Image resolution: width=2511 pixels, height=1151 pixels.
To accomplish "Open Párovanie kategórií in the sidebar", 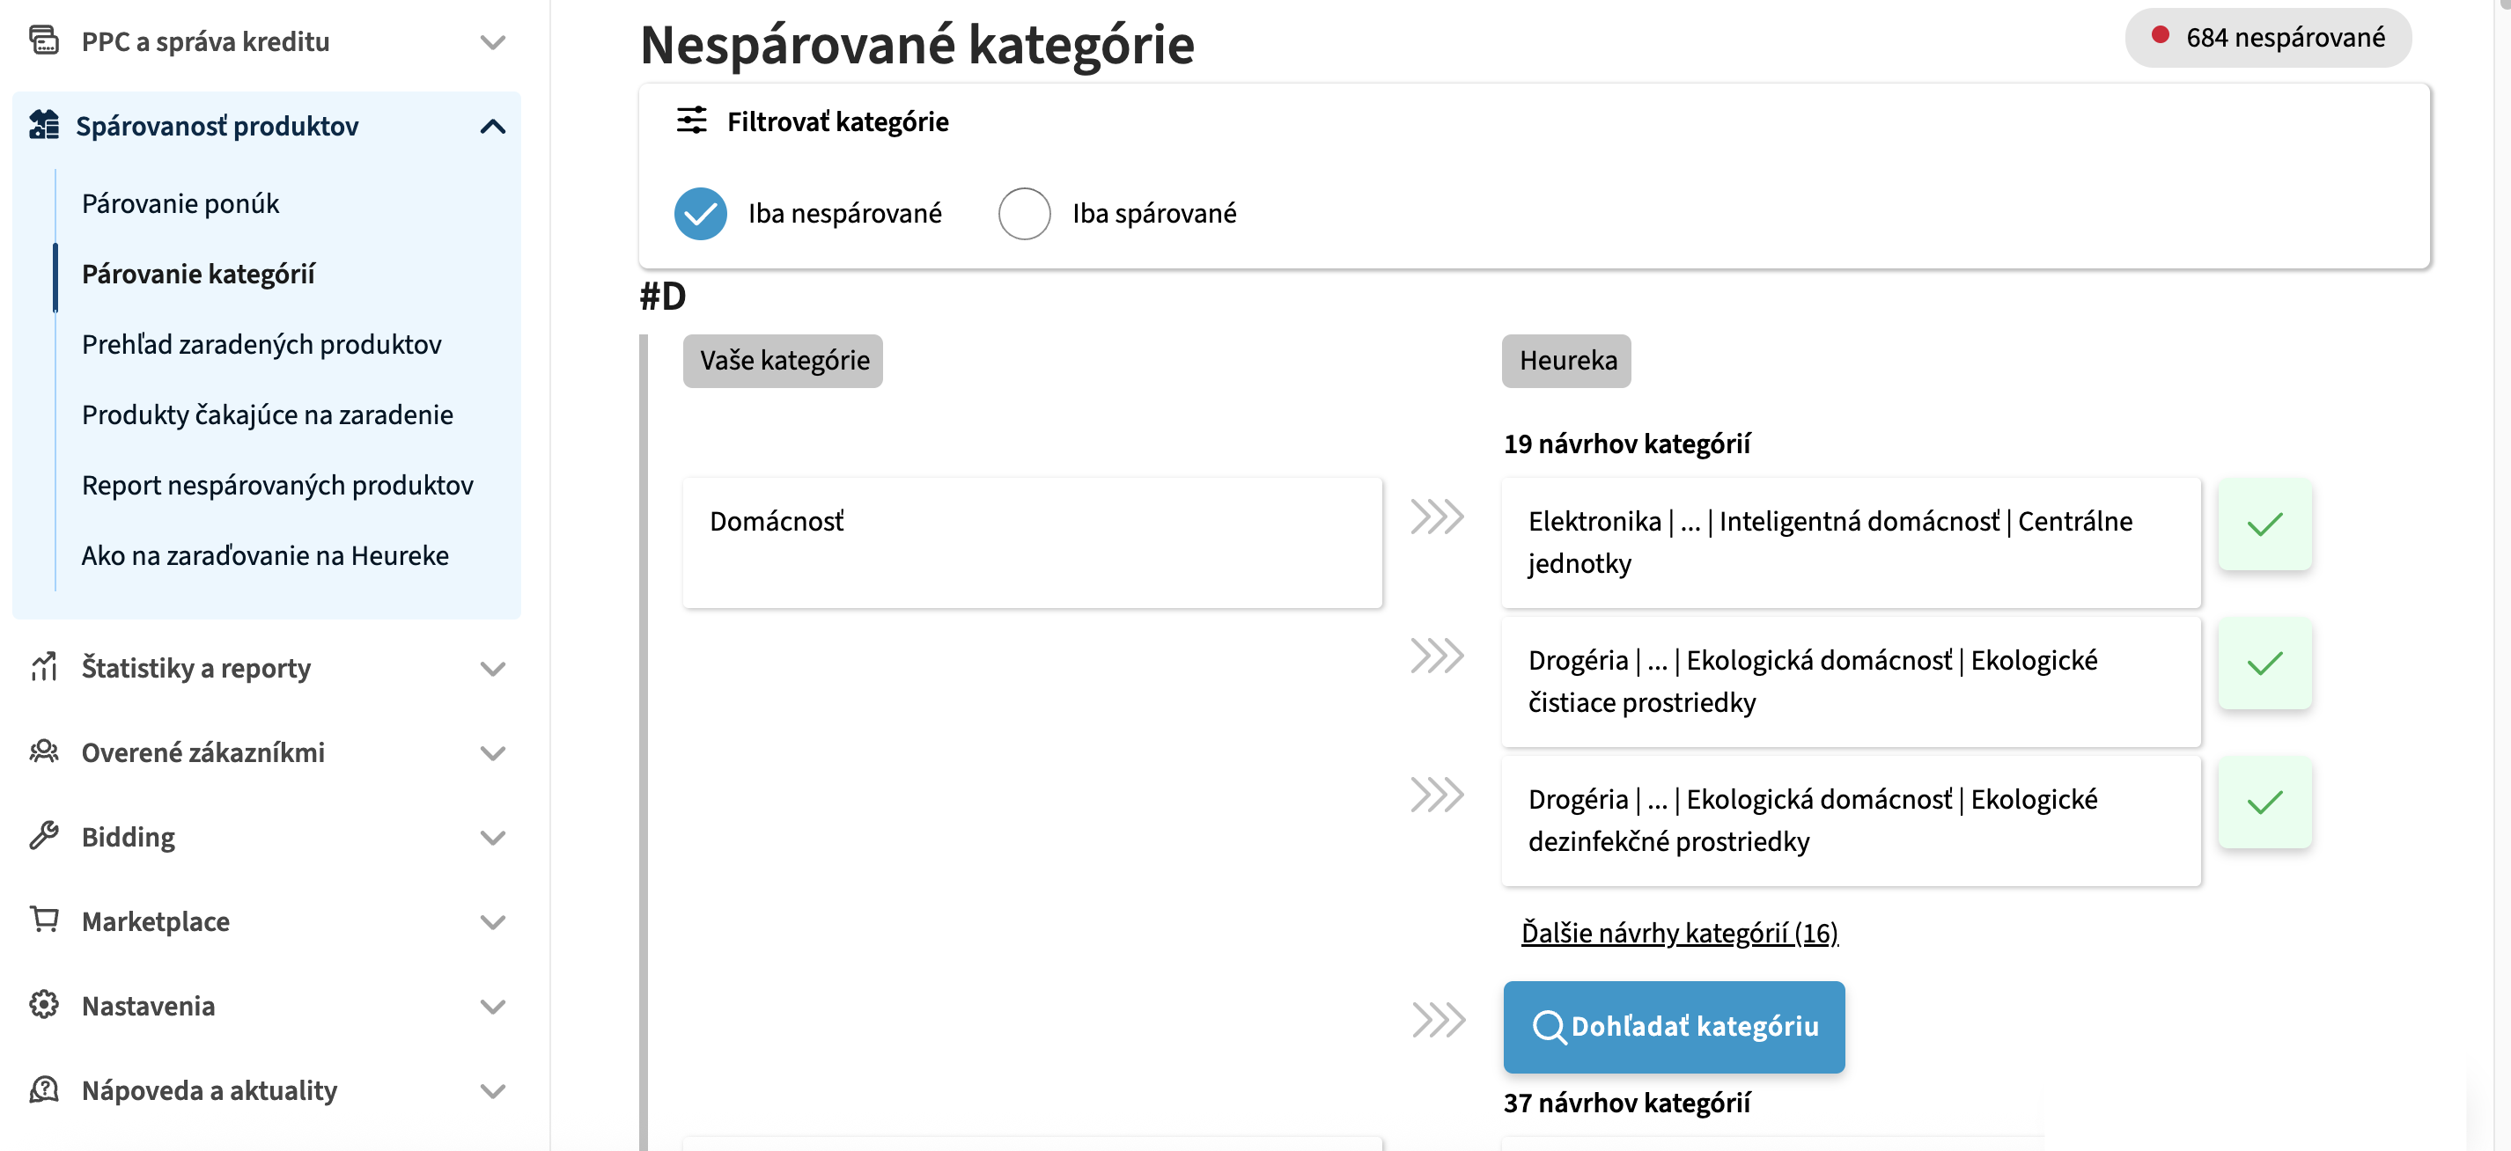I will [198, 274].
